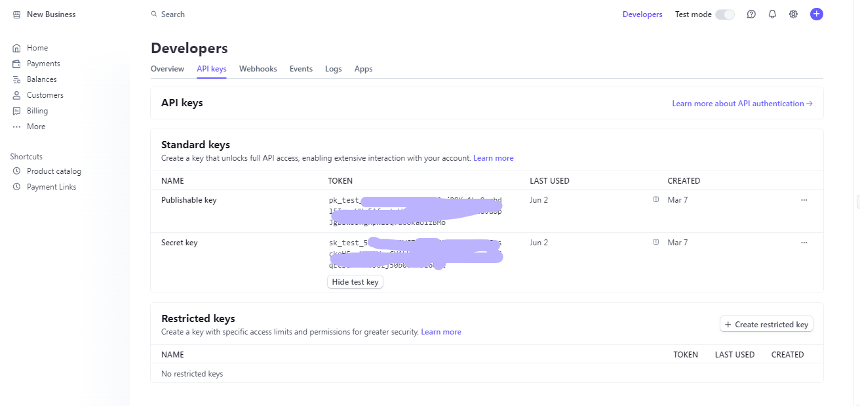860x406 pixels.
Task: Click info icon in Secret key row
Action: tap(656, 242)
